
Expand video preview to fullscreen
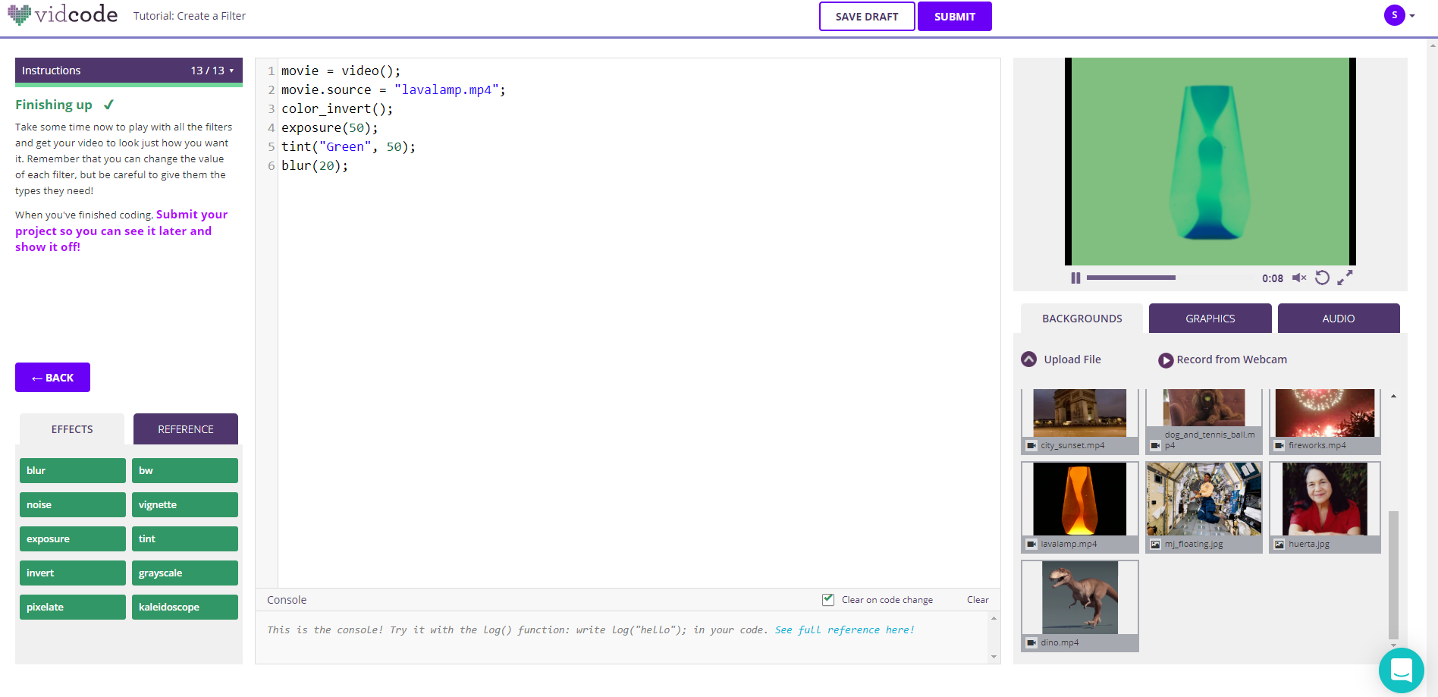[1345, 278]
